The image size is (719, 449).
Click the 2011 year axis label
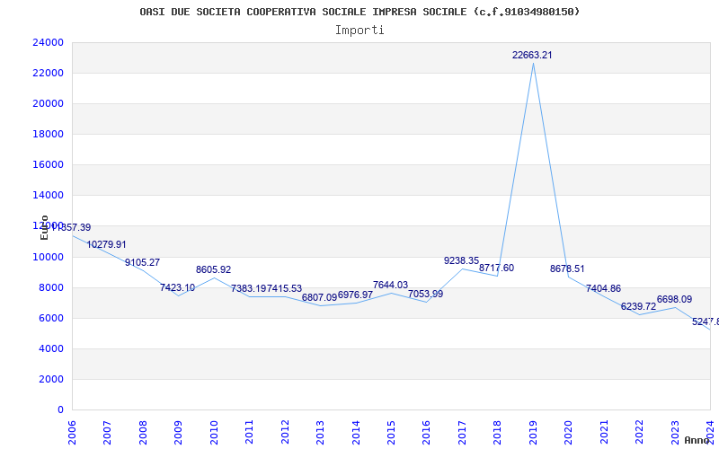(x=249, y=432)
